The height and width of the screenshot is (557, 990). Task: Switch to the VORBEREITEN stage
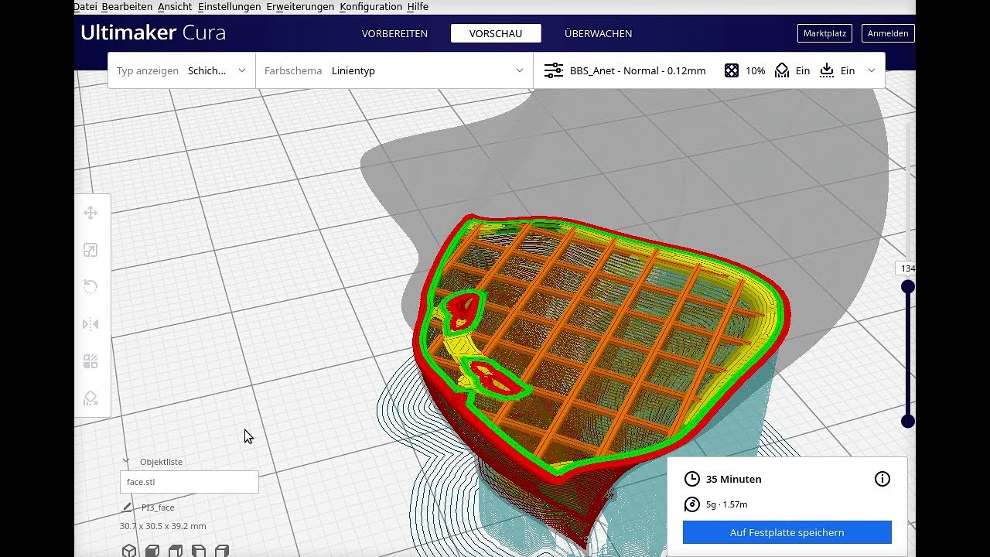394,33
